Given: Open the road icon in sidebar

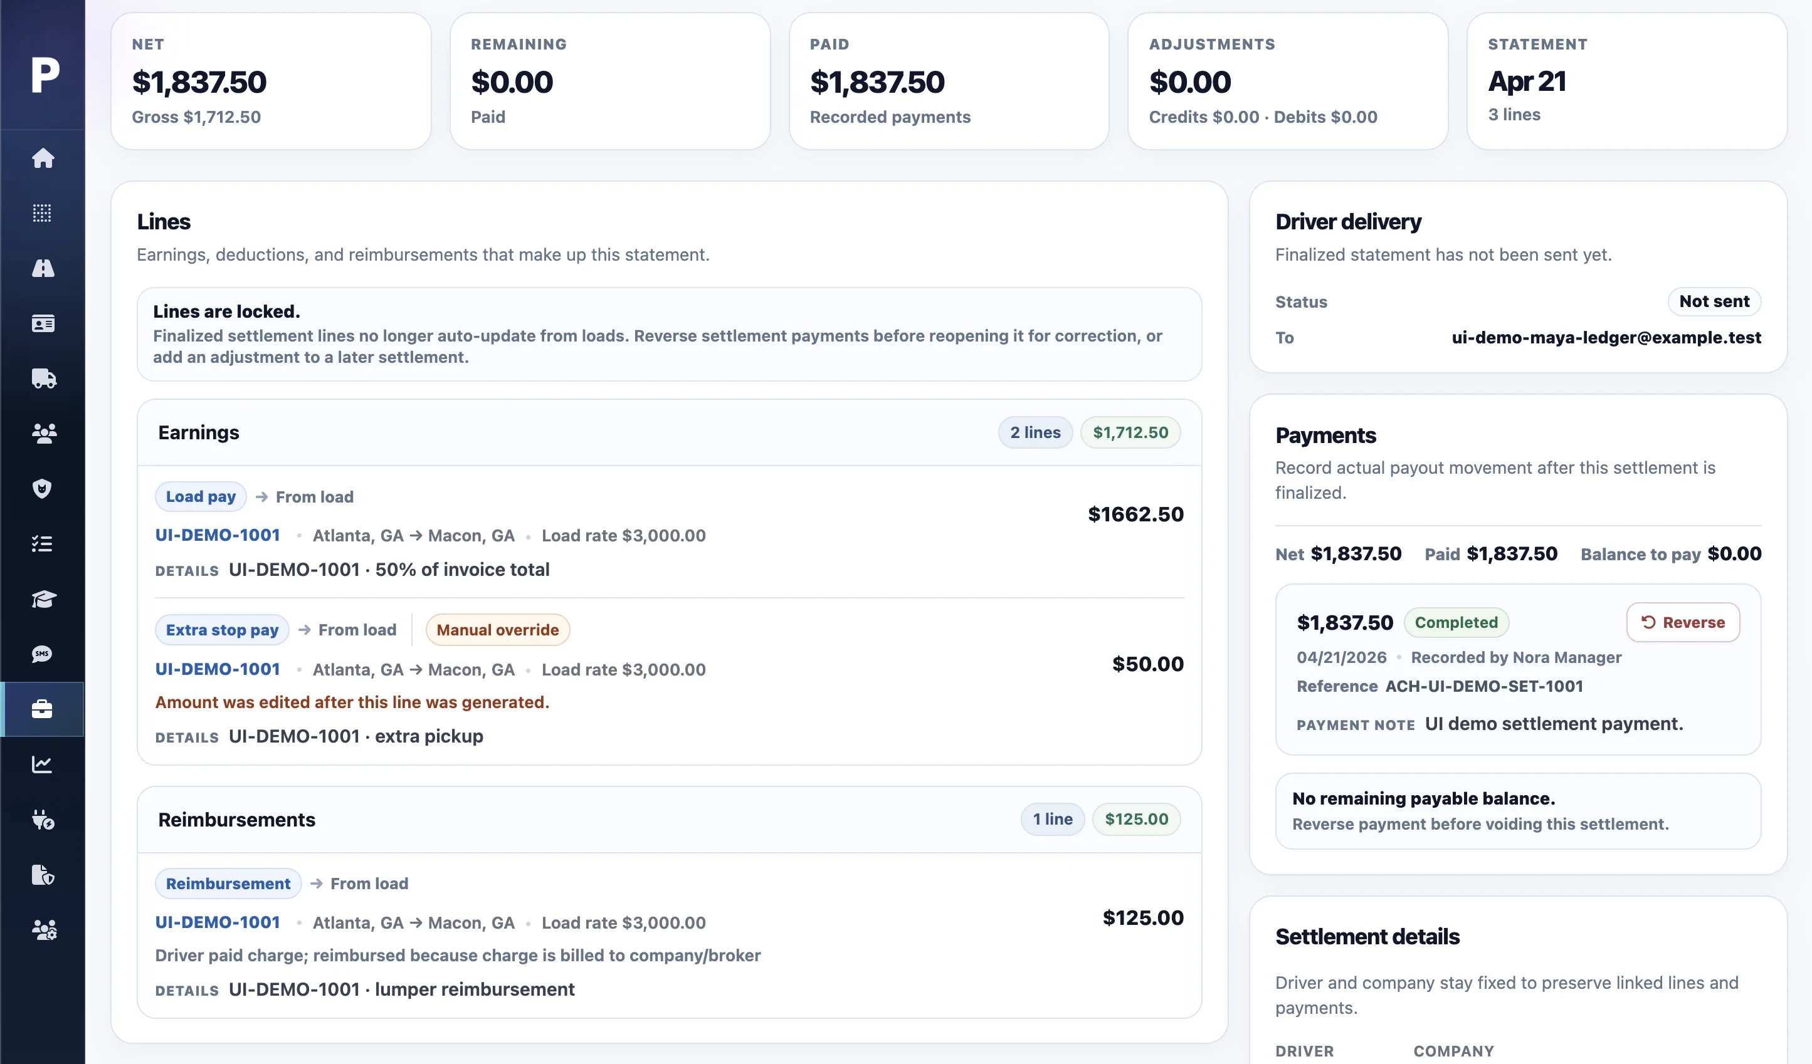Looking at the screenshot, I should (x=43, y=269).
